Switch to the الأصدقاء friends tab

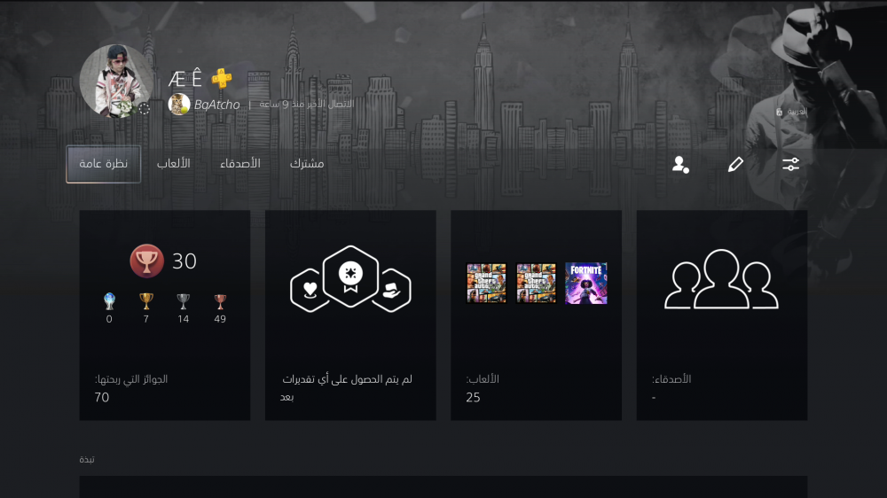point(240,164)
